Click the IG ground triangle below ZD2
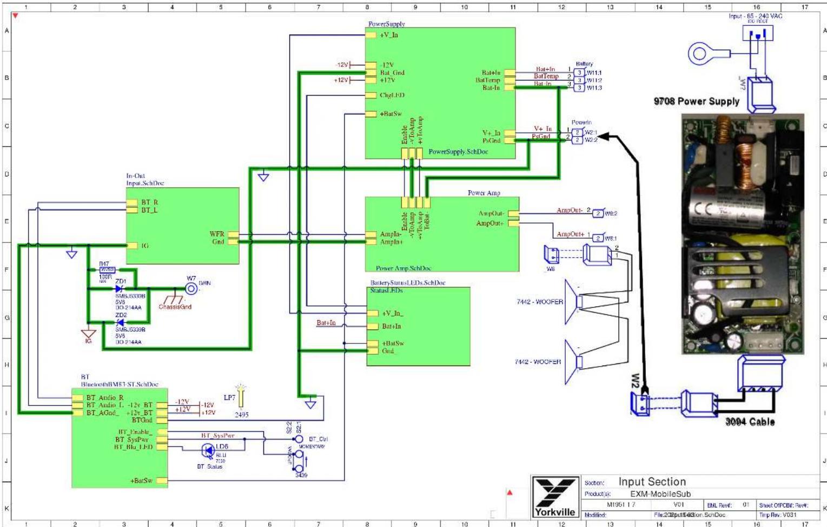The height and width of the screenshot is (527, 827). click(x=88, y=334)
